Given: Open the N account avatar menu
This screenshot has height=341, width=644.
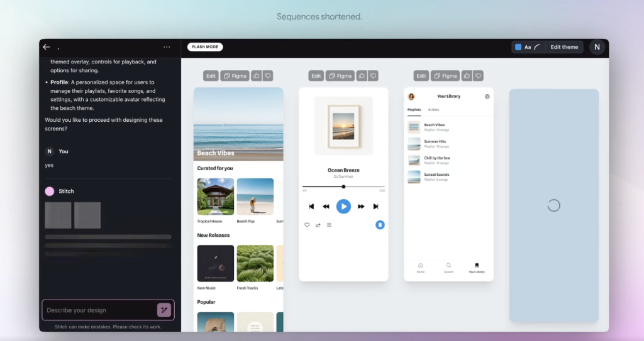Looking at the screenshot, I should point(597,47).
